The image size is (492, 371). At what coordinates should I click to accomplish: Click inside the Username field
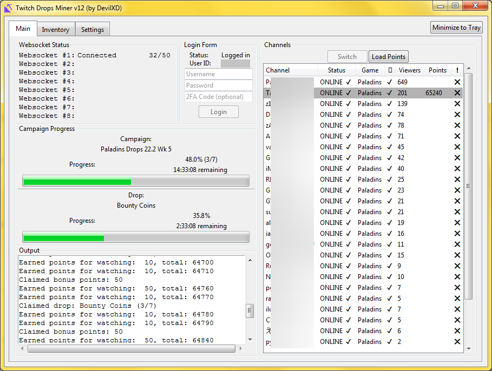pos(218,73)
